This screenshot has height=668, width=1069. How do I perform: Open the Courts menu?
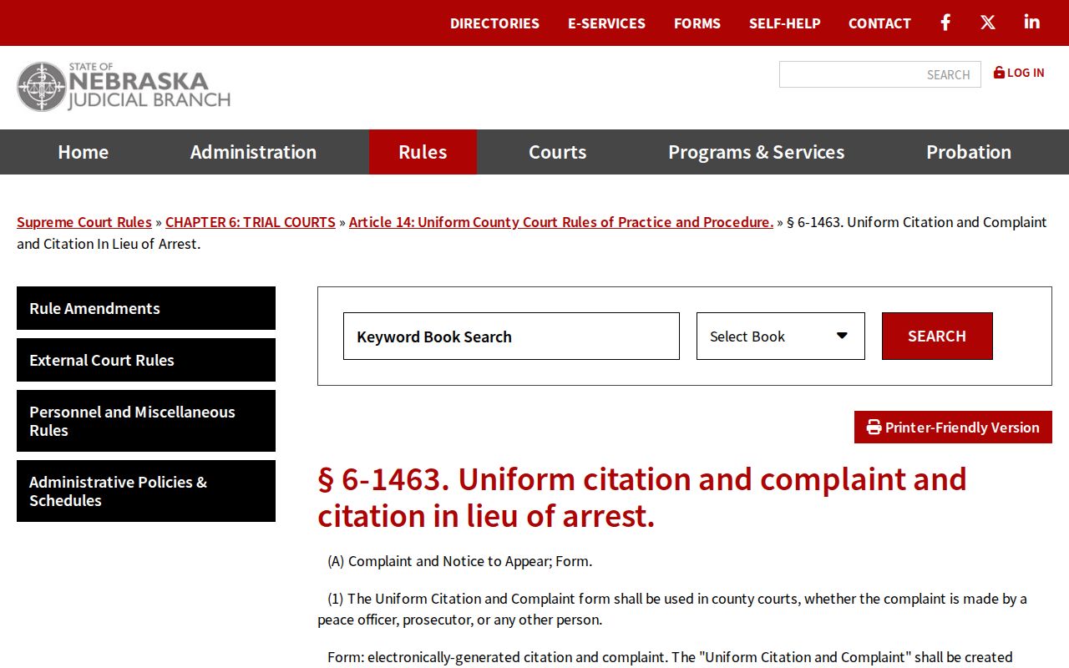tap(558, 152)
